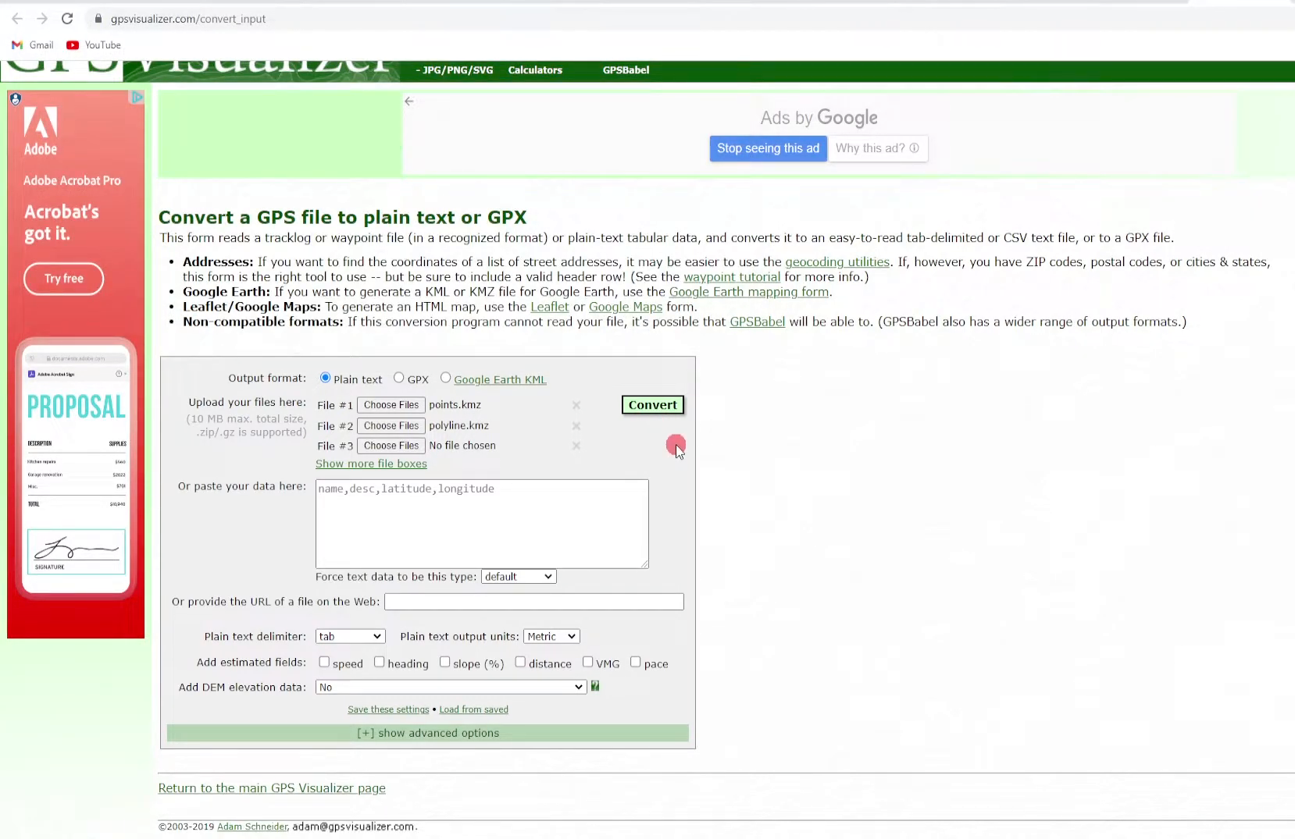1295x839 pixels.
Task: Click the AdChoices icon on Adobe ad
Action: 137,98
